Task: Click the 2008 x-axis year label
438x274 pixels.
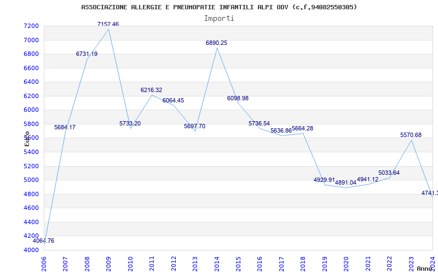Action: click(87, 264)
